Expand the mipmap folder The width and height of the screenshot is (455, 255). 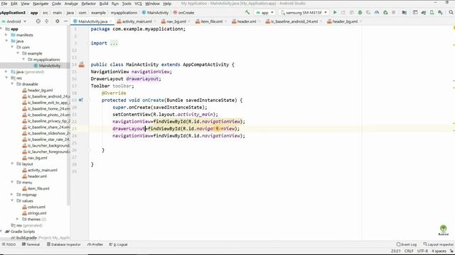[x=12, y=195]
